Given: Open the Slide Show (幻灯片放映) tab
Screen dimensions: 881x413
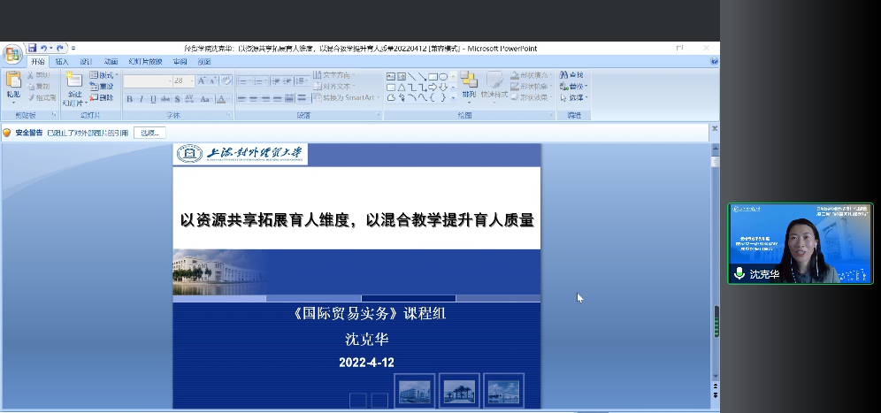Looking at the screenshot, I should 145,62.
